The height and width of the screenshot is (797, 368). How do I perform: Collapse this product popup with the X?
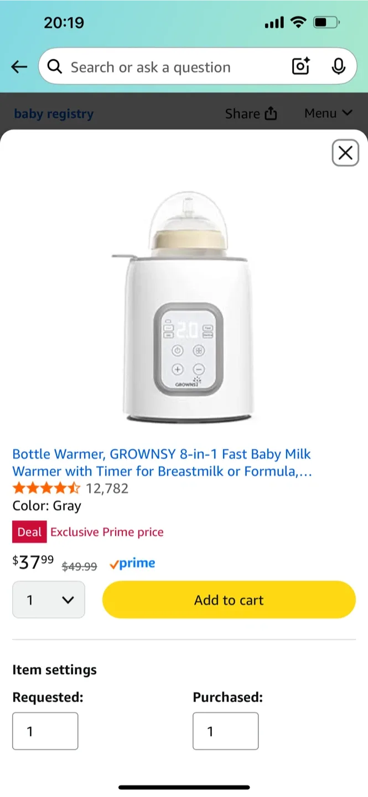345,153
